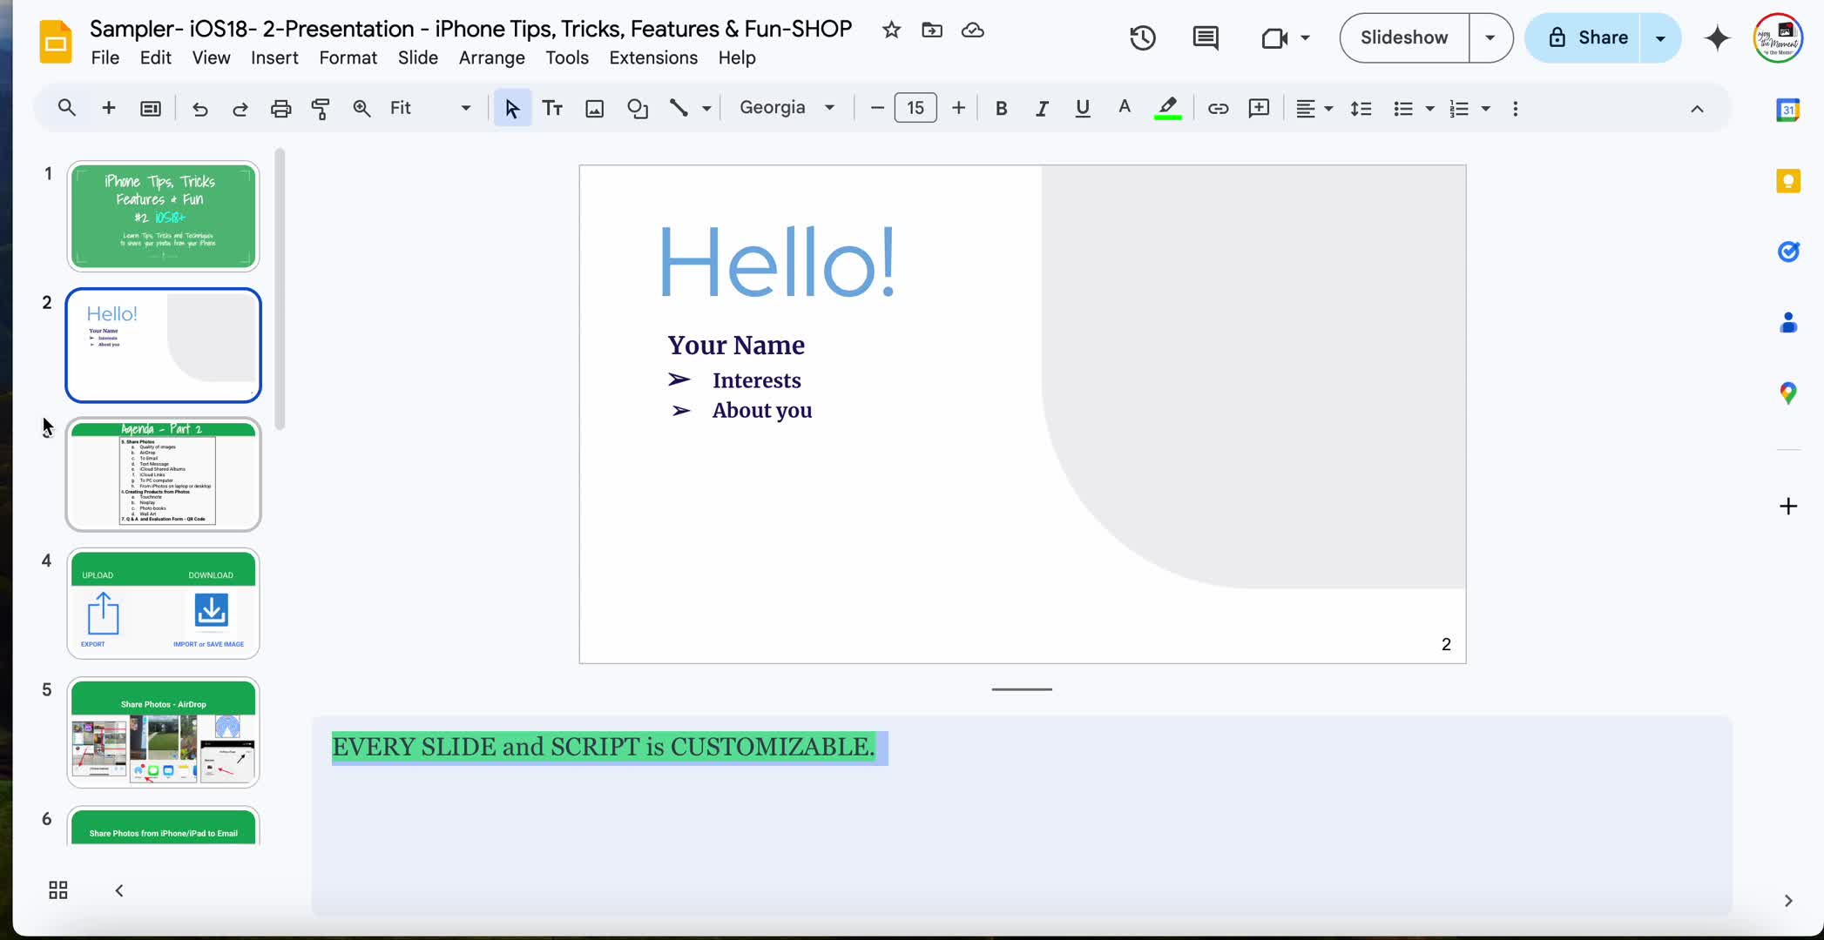This screenshot has width=1824, height=940.
Task: Open the move to folder icon
Action: (x=932, y=30)
